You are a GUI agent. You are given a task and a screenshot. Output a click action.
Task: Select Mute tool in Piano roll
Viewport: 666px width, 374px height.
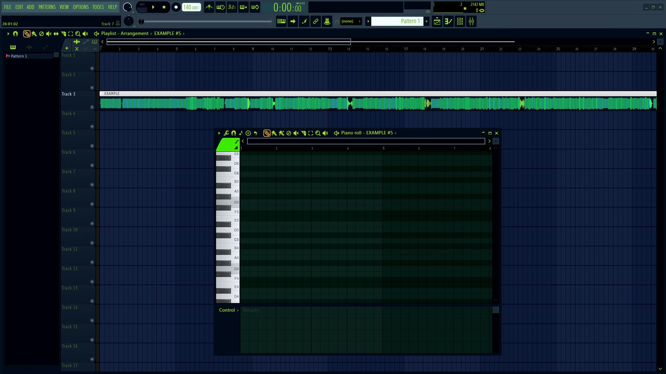click(x=296, y=133)
